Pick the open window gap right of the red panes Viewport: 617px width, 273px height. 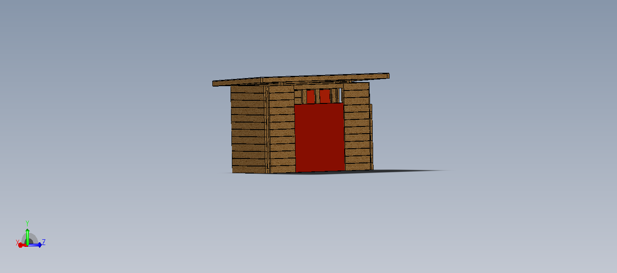339,95
